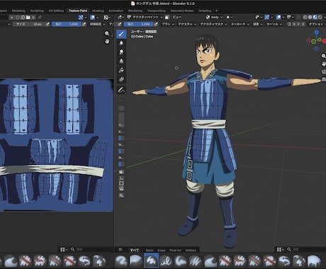Add a new workspace with the plus button
Image resolution: width=326 pixels, height=269 pixels.
pyautogui.click(x=217, y=11)
